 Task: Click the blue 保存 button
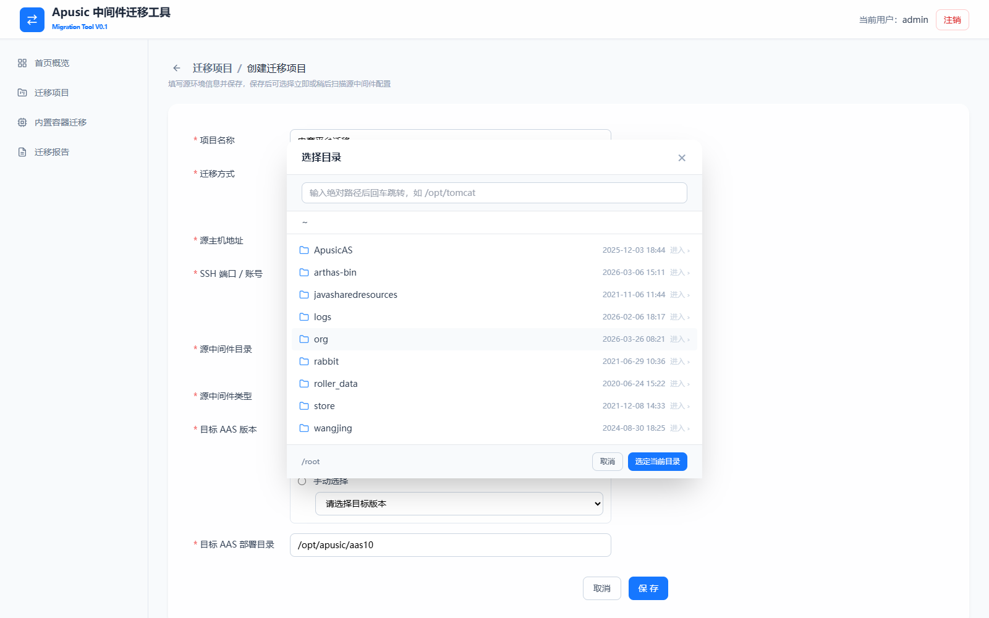click(648, 588)
